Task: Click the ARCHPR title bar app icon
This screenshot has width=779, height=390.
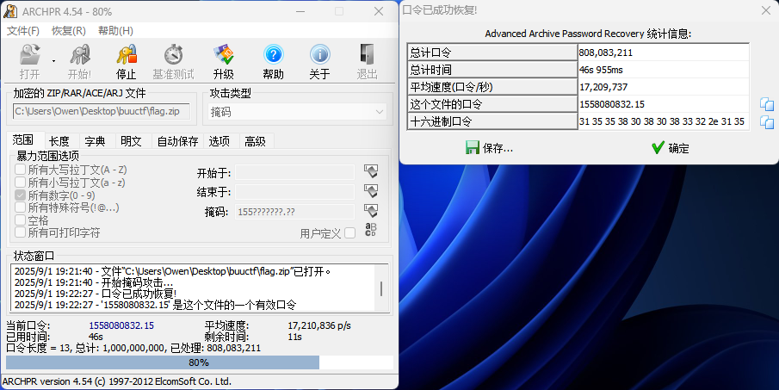Action: (10, 11)
